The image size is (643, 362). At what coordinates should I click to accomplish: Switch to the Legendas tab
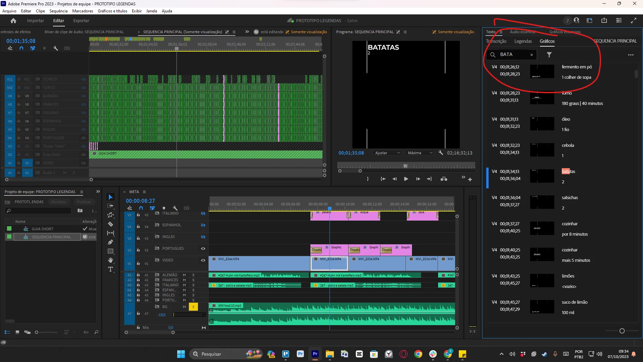pos(523,41)
